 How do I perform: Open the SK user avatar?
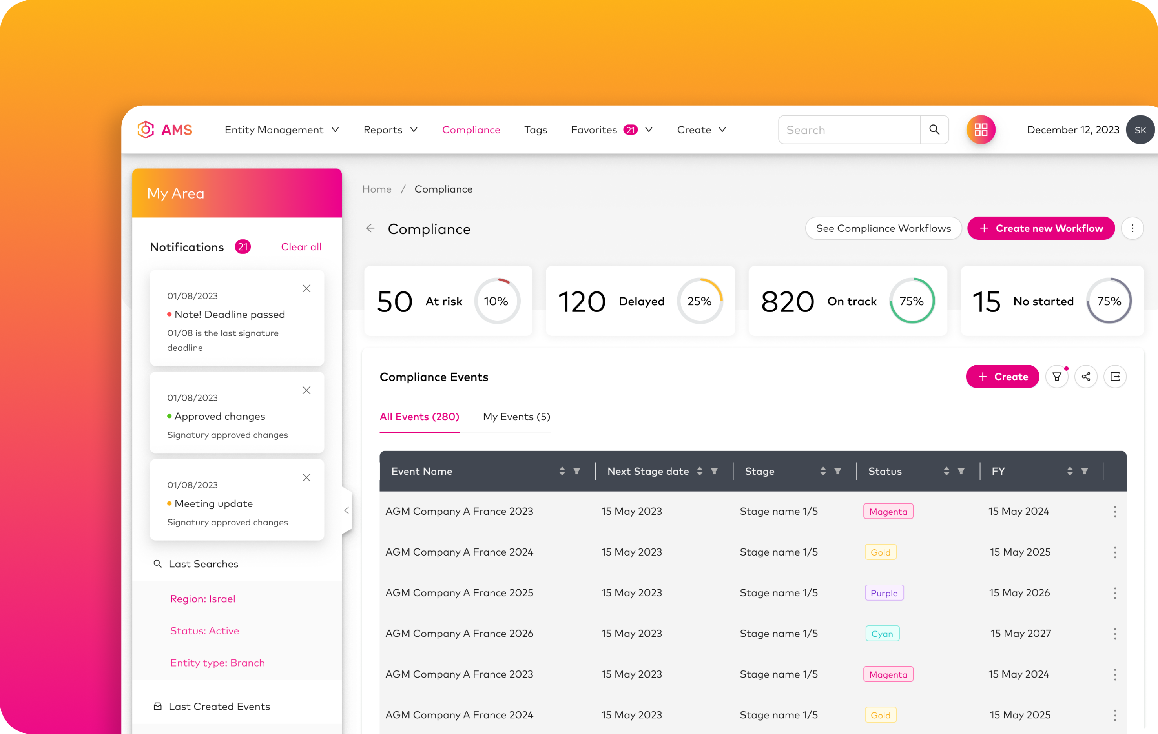coord(1140,130)
